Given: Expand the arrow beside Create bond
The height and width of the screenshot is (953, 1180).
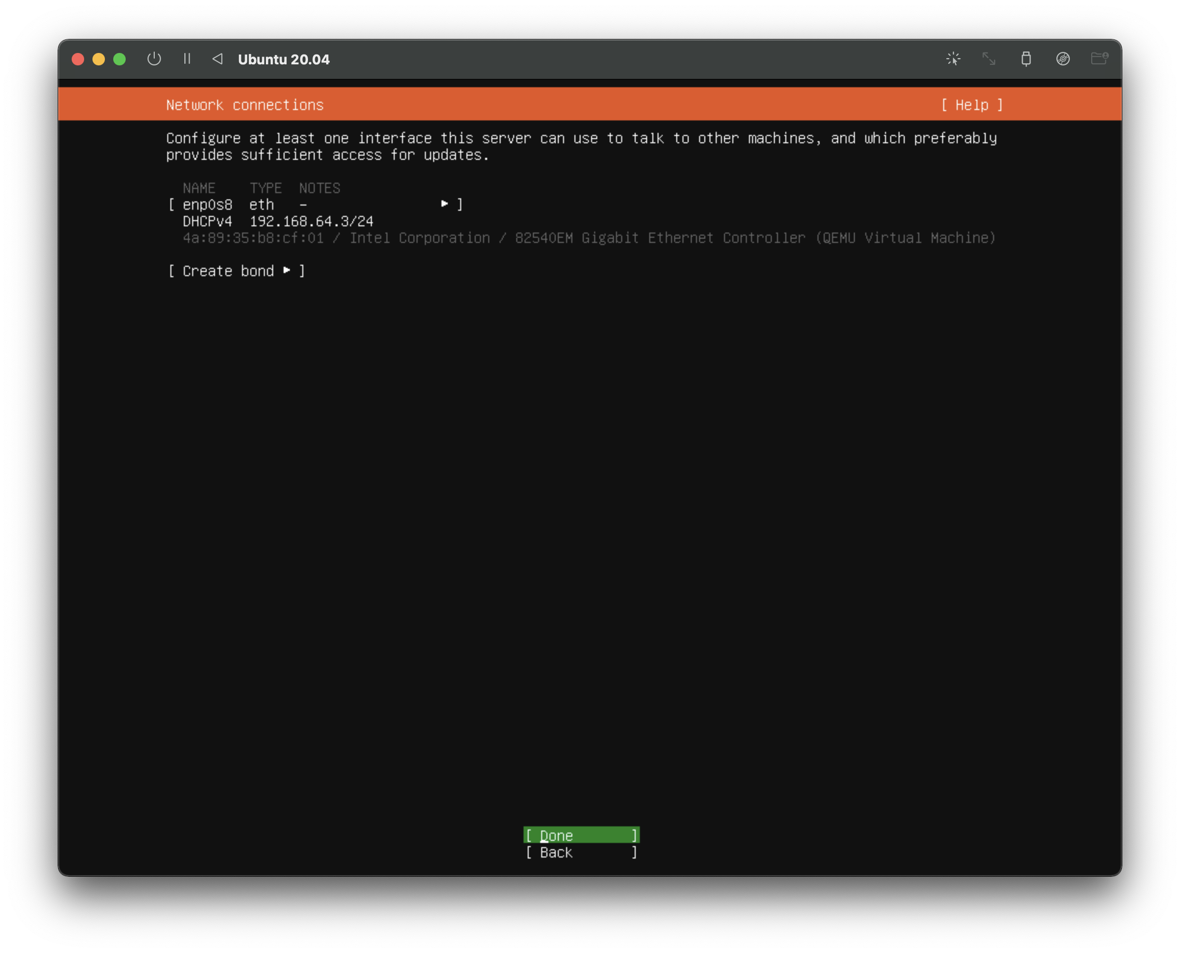Looking at the screenshot, I should click(287, 270).
